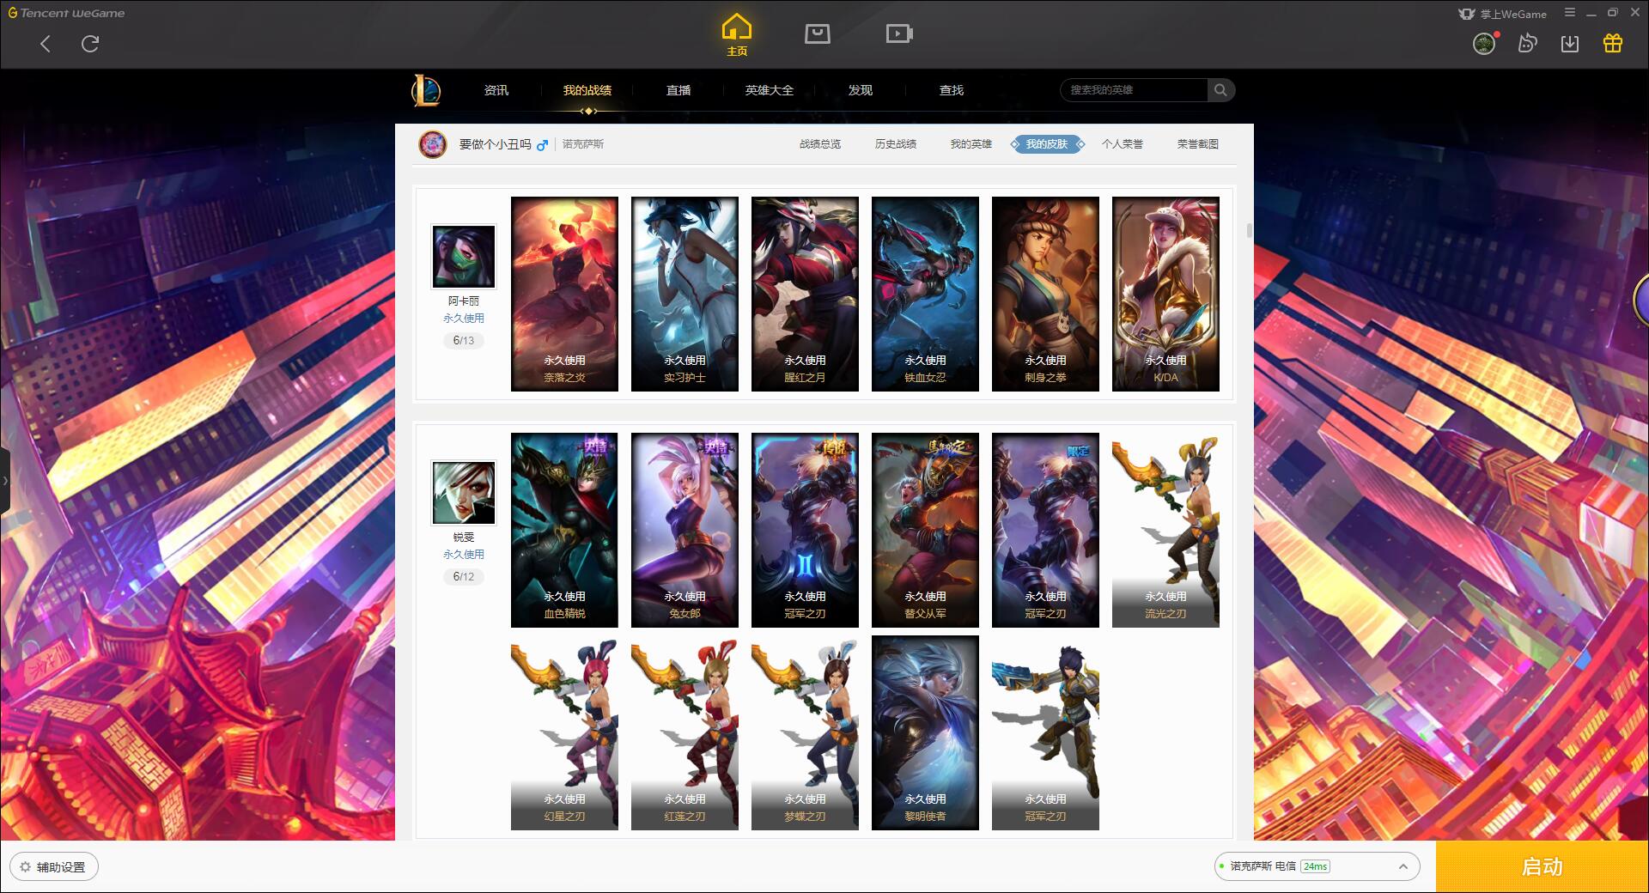Click the 辅助设置 button
This screenshot has width=1649, height=893.
54,867
